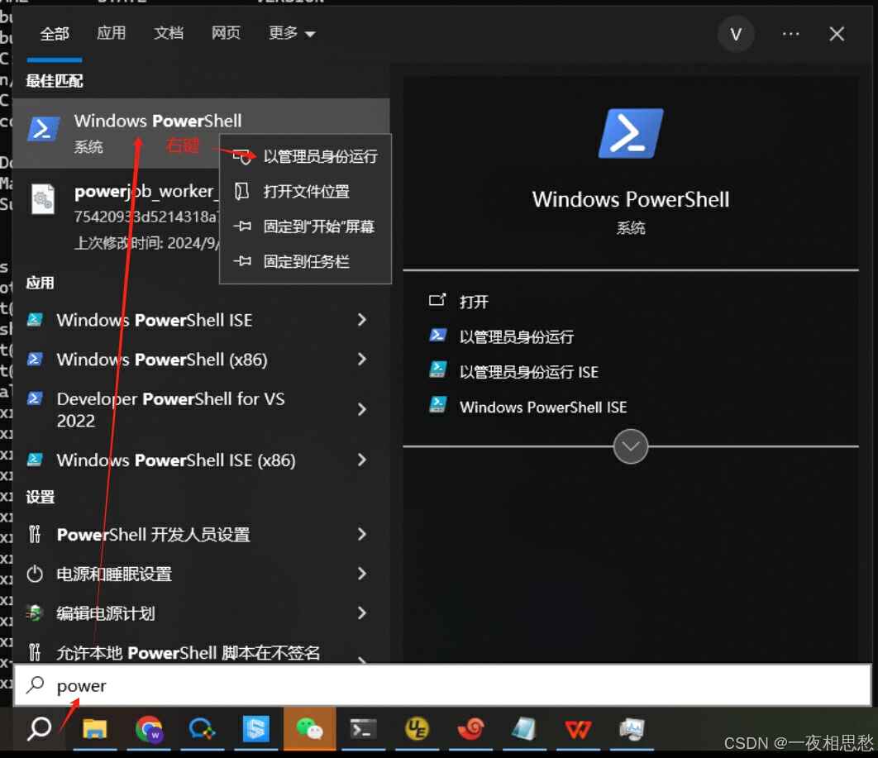
Task: Click the PowerShell ISE (x86) app icon
Action: click(x=35, y=460)
